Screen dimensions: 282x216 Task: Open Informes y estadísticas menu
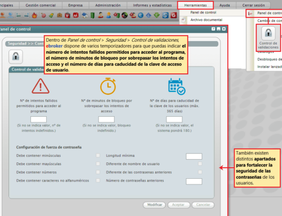point(152,5)
